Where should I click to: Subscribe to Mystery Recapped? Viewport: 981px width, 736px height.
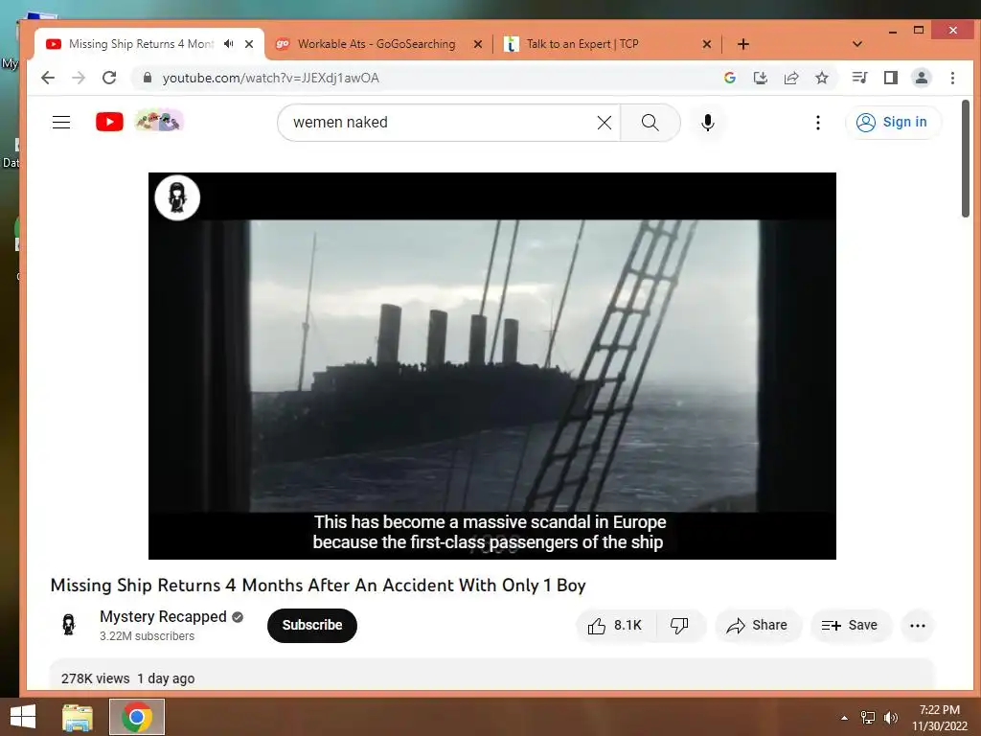coord(311,625)
